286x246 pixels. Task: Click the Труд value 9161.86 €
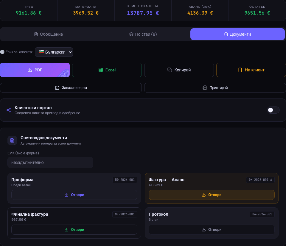(x=29, y=13)
